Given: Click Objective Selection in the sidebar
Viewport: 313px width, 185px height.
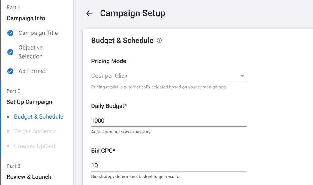Looking at the screenshot, I should coord(31,52).
